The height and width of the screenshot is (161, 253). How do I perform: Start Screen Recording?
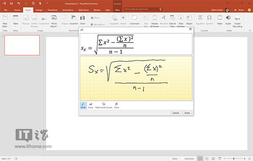click(x=237, y=21)
